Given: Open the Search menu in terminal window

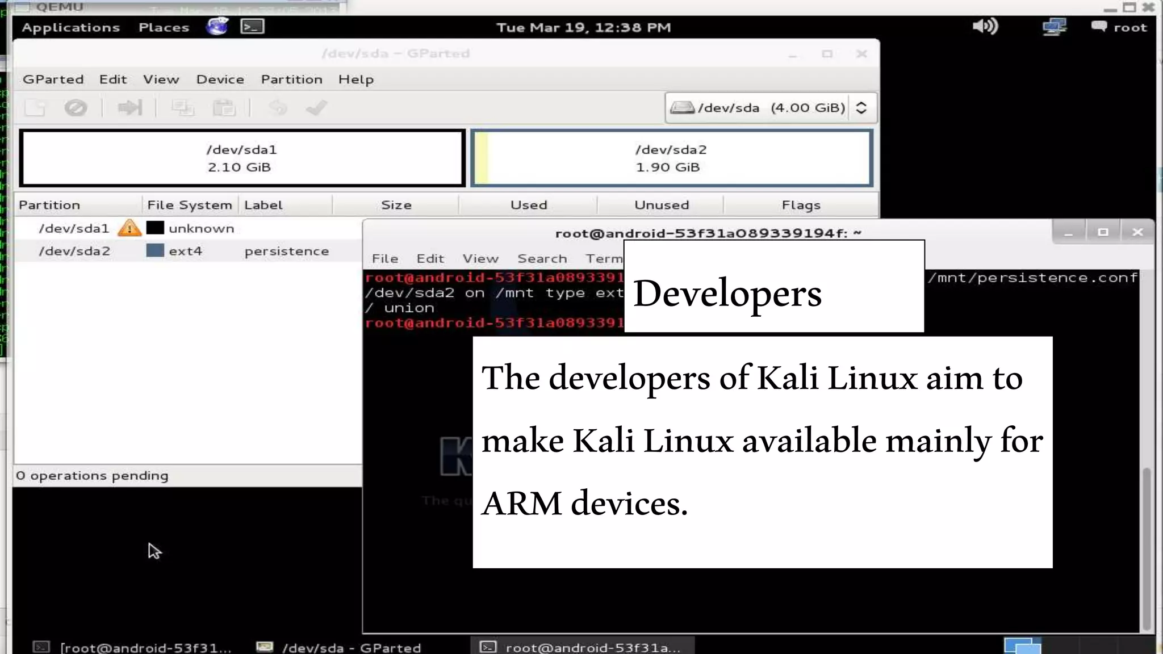Looking at the screenshot, I should pyautogui.click(x=542, y=259).
